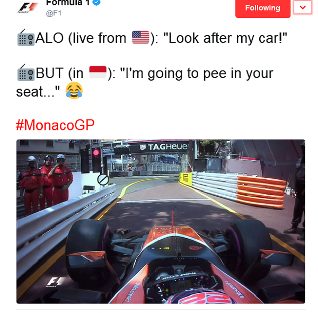Toggle the red Following button
Viewport: 318px width, 313px height.
coord(263,8)
